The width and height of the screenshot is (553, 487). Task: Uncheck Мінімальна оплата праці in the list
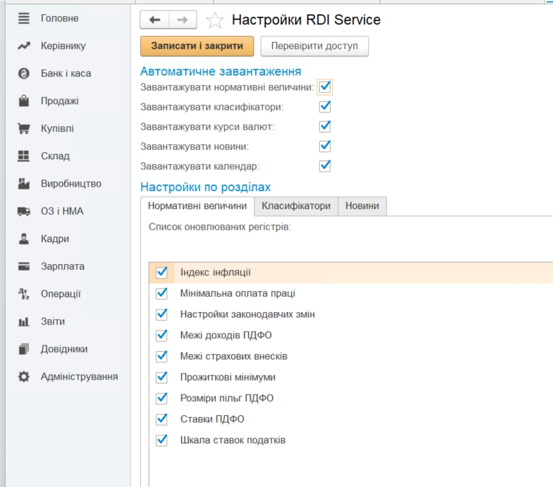click(162, 293)
